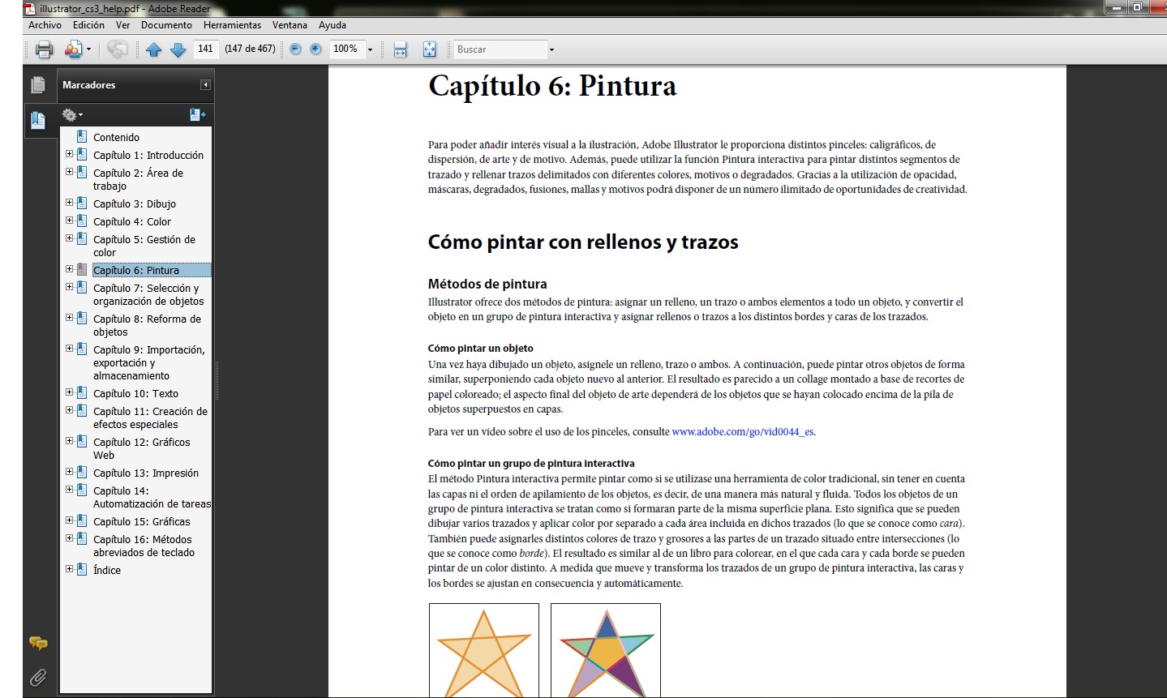
Task: Expand the Capítulo 3: Dibujo bookmark
Action: (x=70, y=203)
